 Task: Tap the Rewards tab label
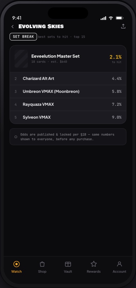[94, 271]
